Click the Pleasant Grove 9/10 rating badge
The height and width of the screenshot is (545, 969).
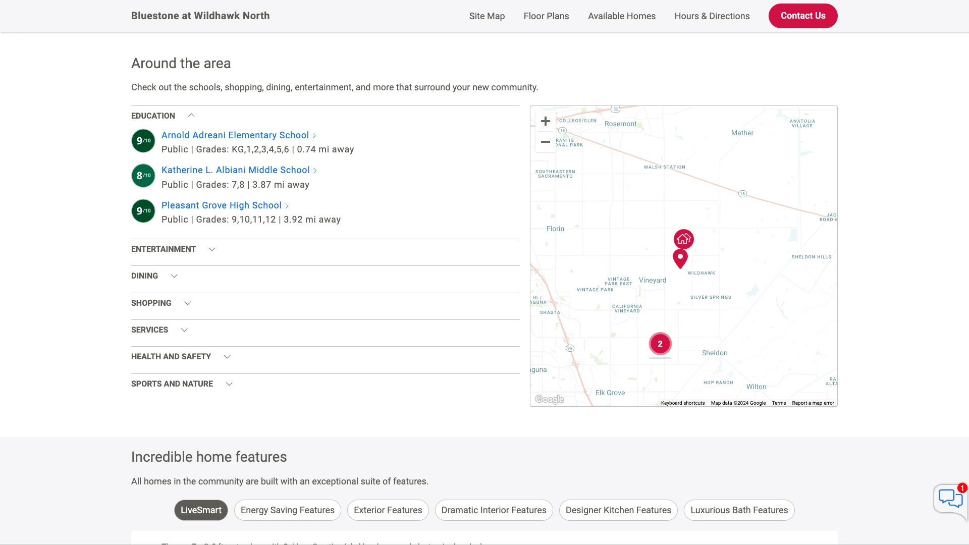click(x=143, y=211)
